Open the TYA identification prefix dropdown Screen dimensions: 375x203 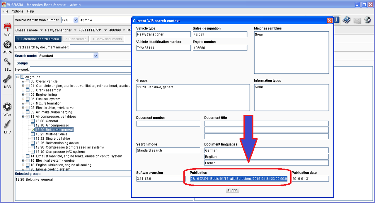tap(76, 20)
